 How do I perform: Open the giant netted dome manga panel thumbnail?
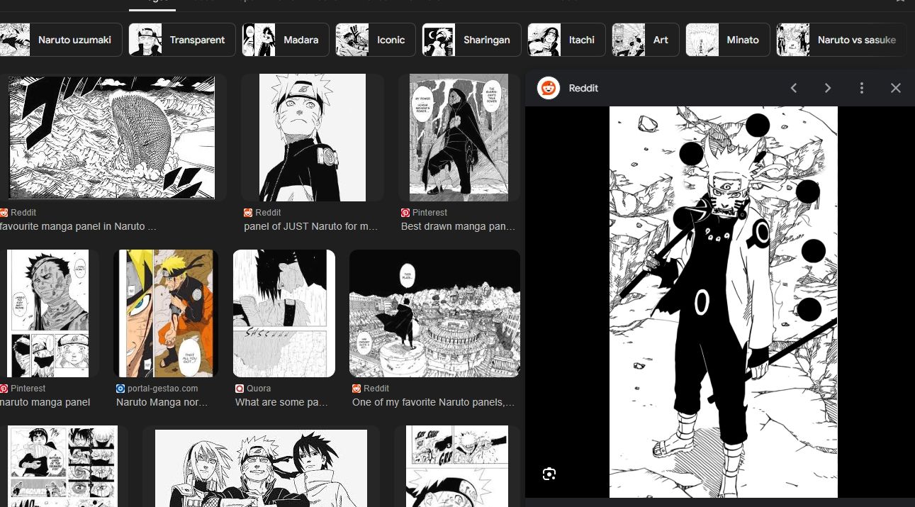(111, 138)
